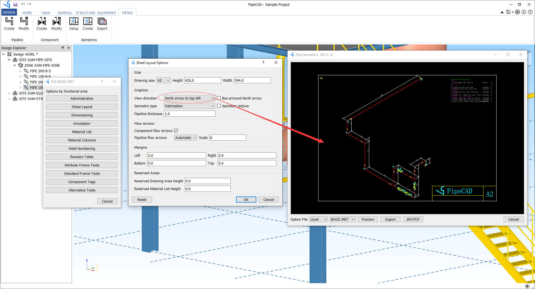The image size is (535, 289).
Task: Click the Pipeline Modify icon
Action: click(24, 21)
